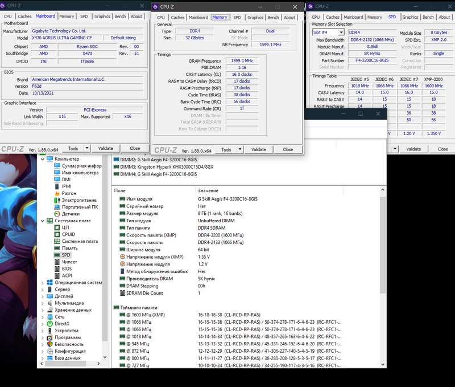The image size is (455, 387).
Task: Open Bench tab in Mainboard CPU-Z window
Action: point(120,17)
